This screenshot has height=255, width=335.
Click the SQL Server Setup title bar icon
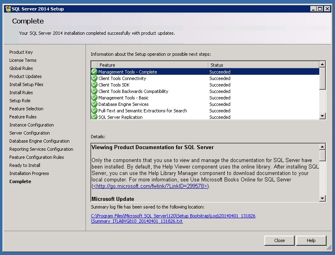[8, 9]
